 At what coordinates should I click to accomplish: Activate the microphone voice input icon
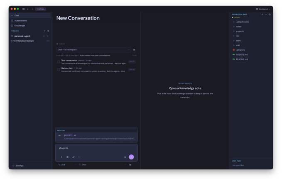coord(125,157)
